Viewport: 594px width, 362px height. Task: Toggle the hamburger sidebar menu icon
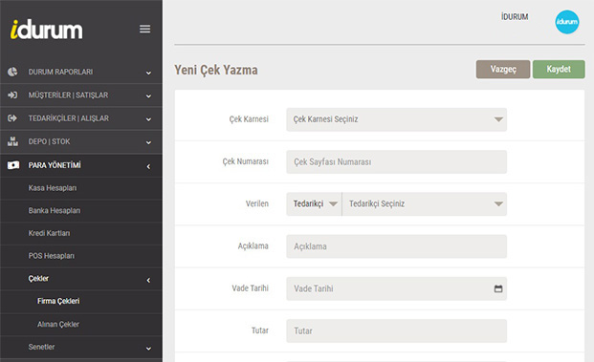click(144, 29)
